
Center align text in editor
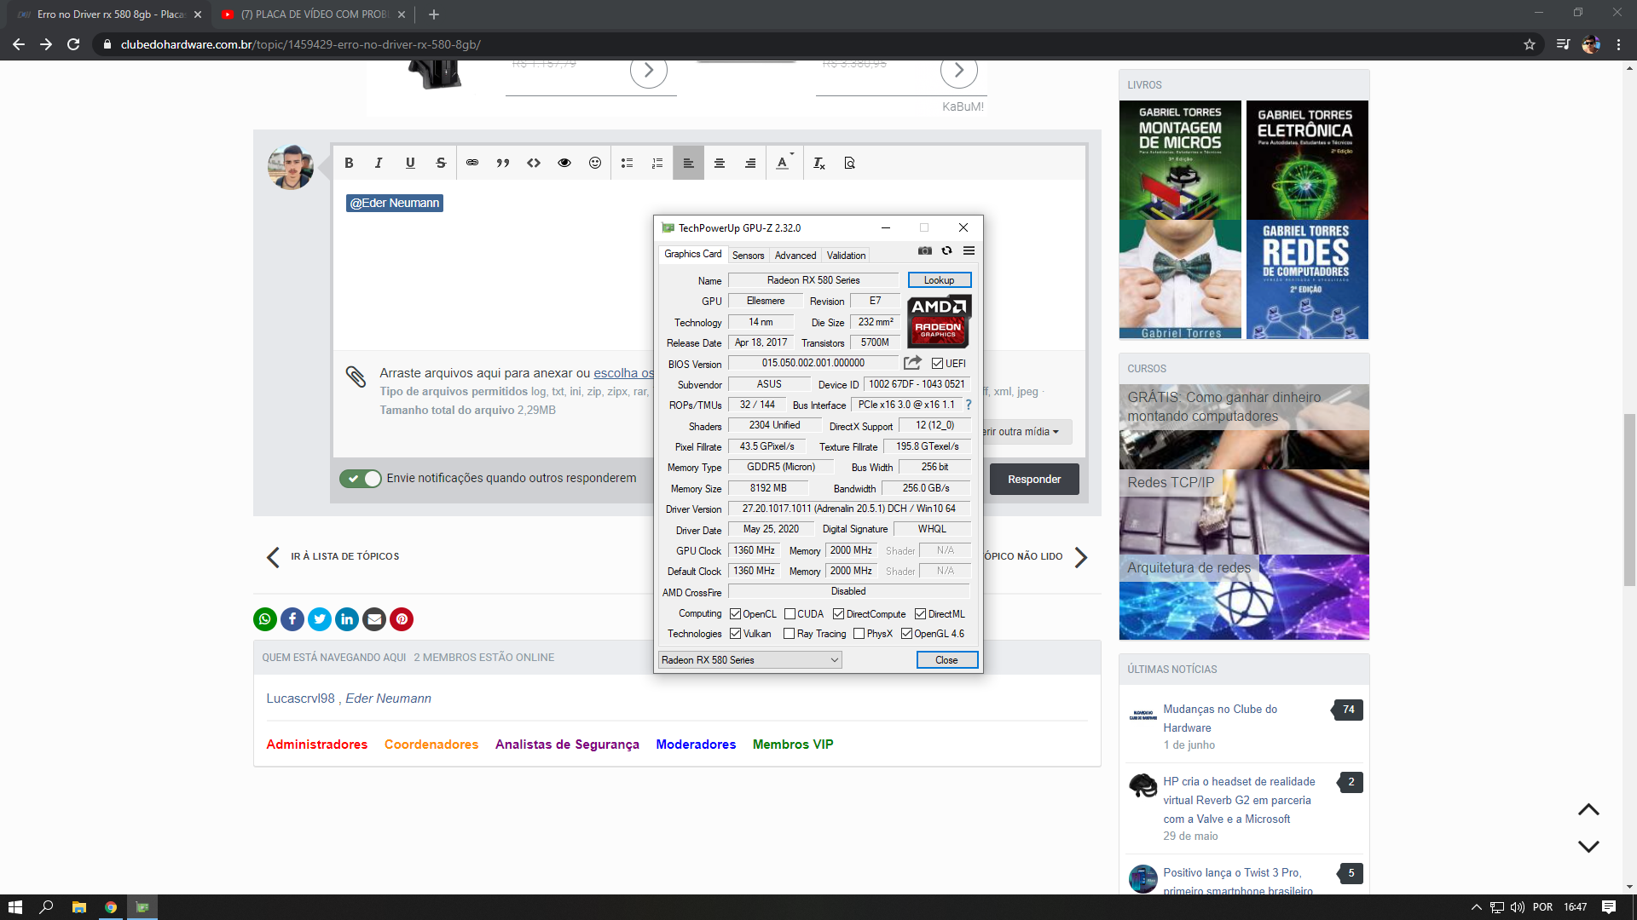720,163
